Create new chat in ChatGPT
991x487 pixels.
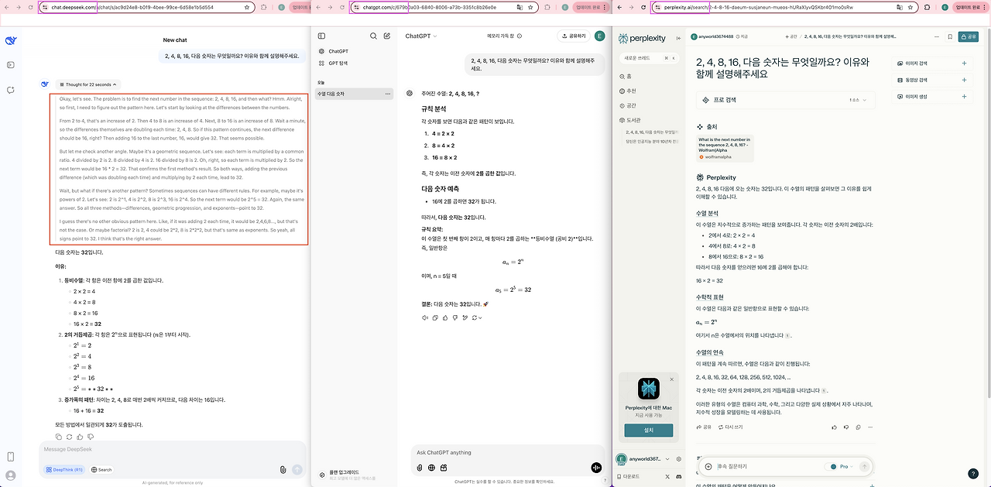[x=386, y=36]
